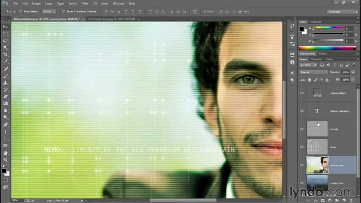The width and height of the screenshot is (361, 203).
Task: Switch to the Swatches tab
Action: pos(316,22)
